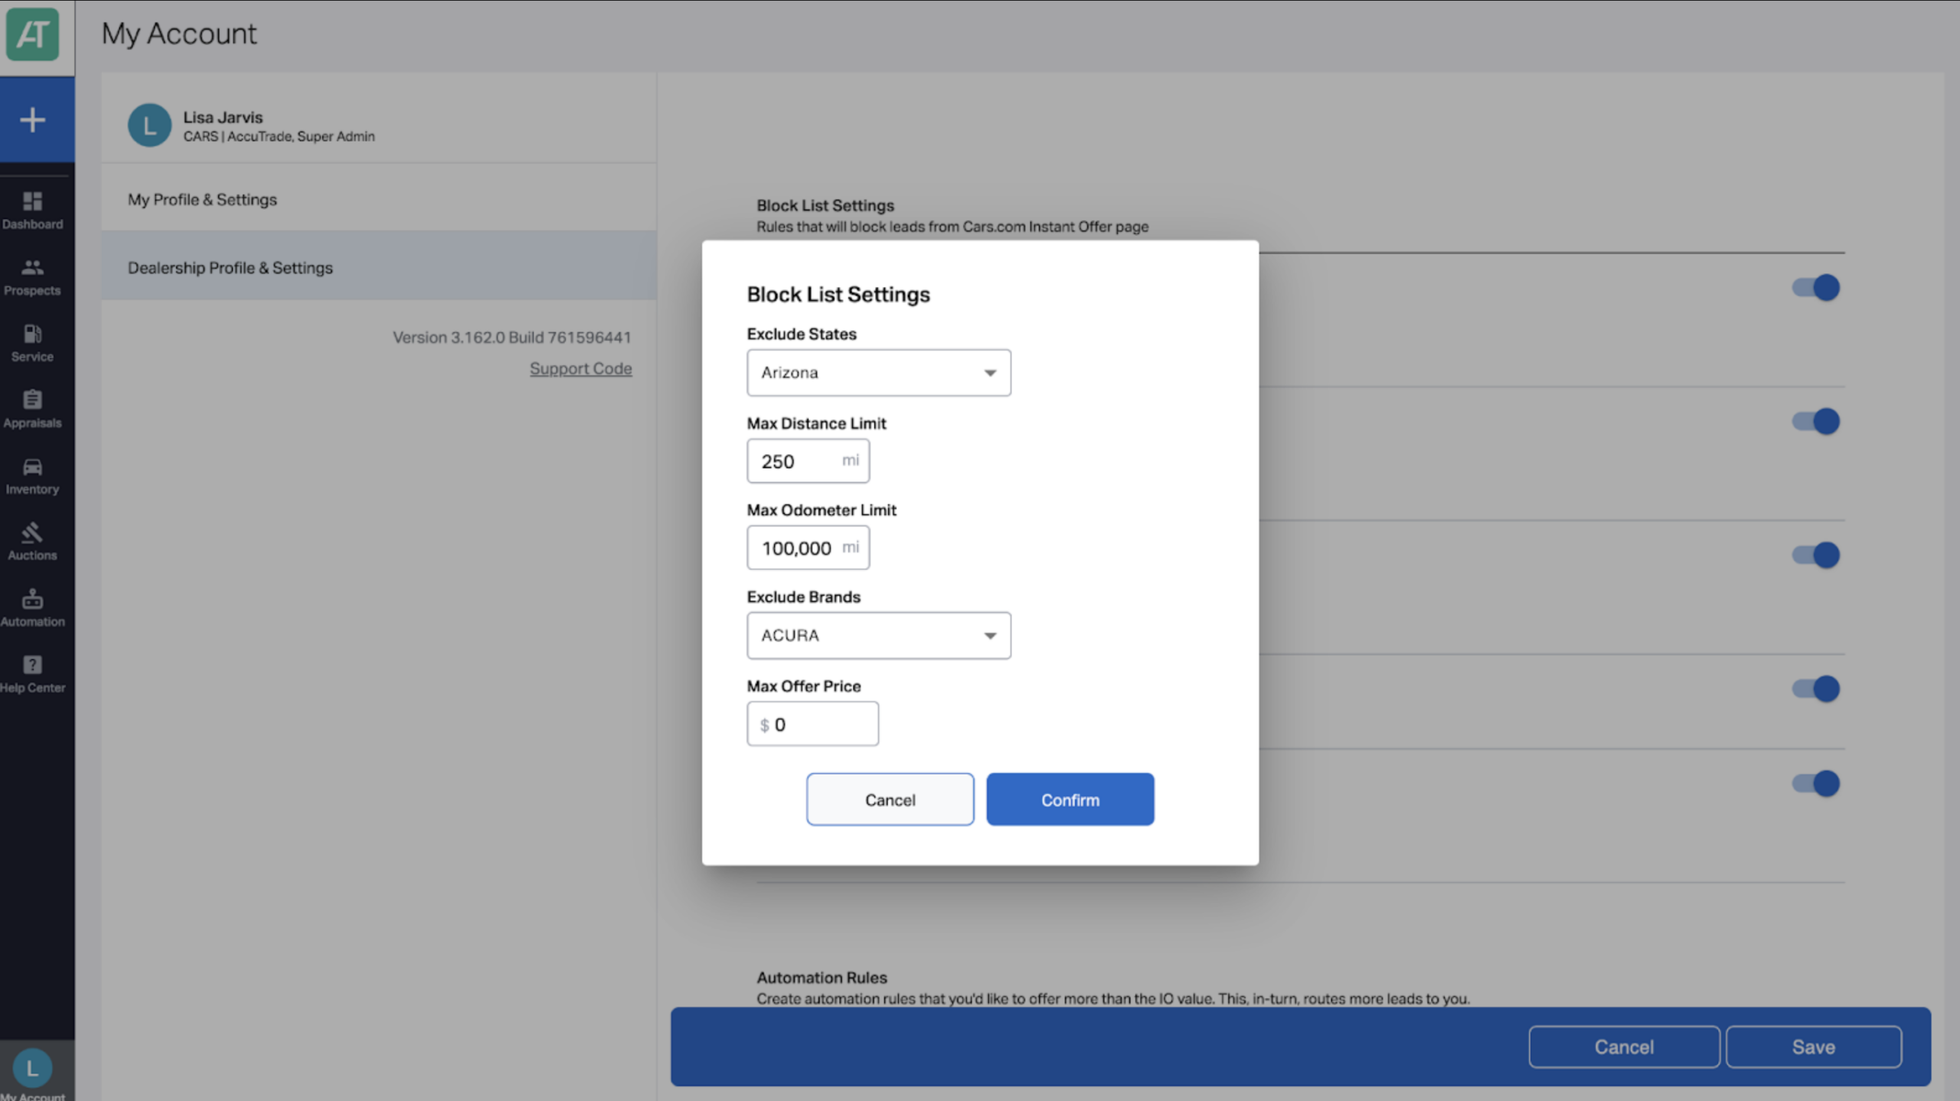This screenshot has width=1960, height=1101.
Task: Click the Block List Settings heading behind the dialog
Action: [825, 205]
